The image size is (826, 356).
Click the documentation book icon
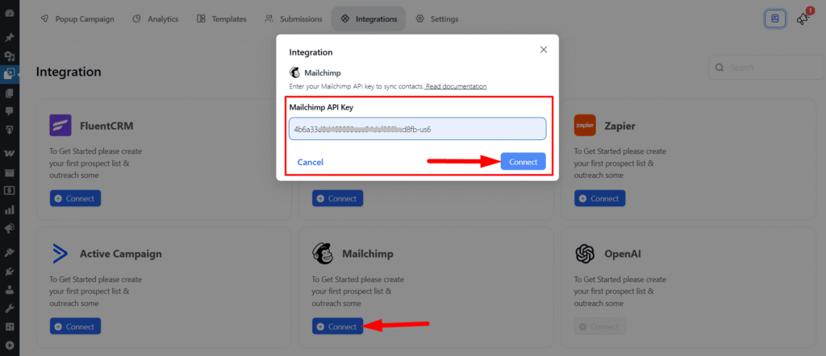775,19
